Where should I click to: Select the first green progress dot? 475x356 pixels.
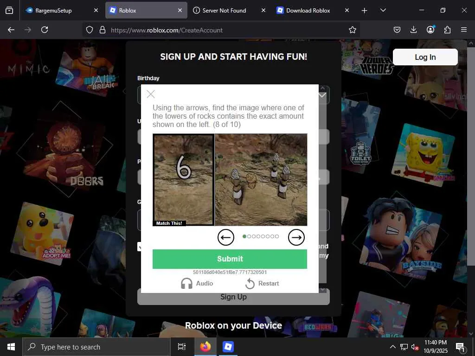[244, 236]
